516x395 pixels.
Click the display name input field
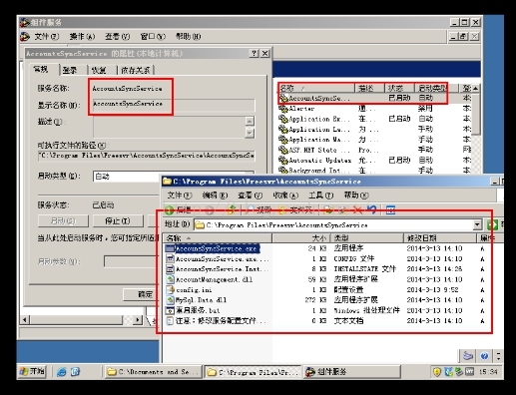pyautogui.click(x=174, y=105)
